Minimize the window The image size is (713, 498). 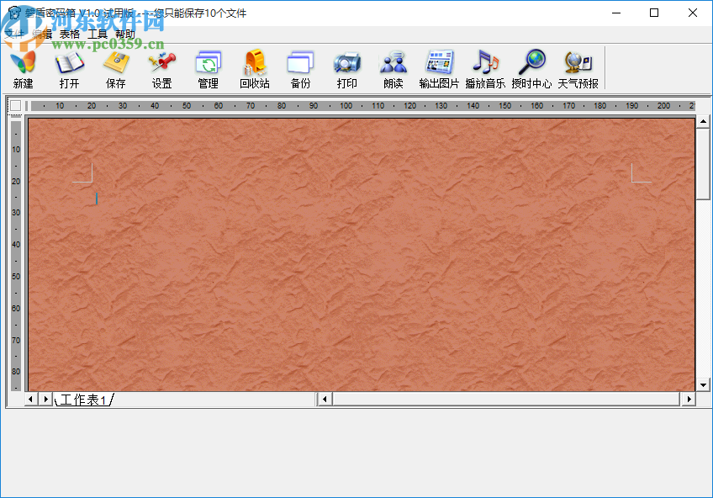point(616,13)
